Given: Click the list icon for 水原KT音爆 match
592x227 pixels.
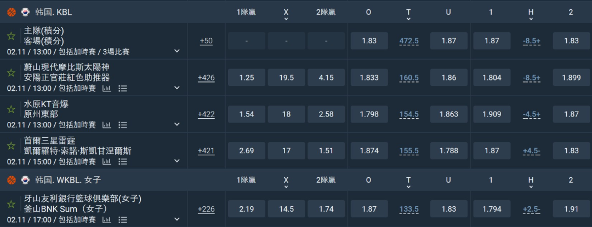Looking at the screenshot, I should (123, 125).
